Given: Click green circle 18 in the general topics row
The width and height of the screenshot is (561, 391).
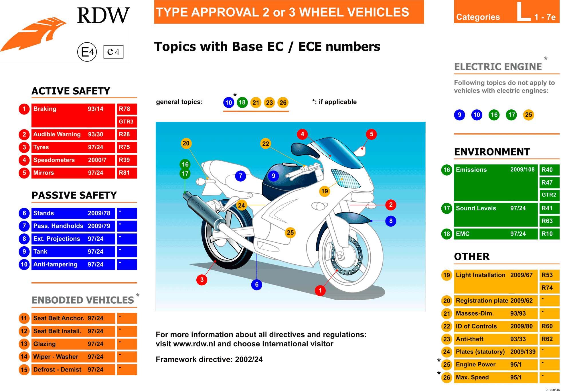Looking at the screenshot, I should [x=242, y=102].
